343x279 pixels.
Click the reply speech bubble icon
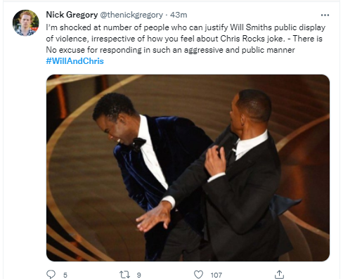click(x=51, y=274)
